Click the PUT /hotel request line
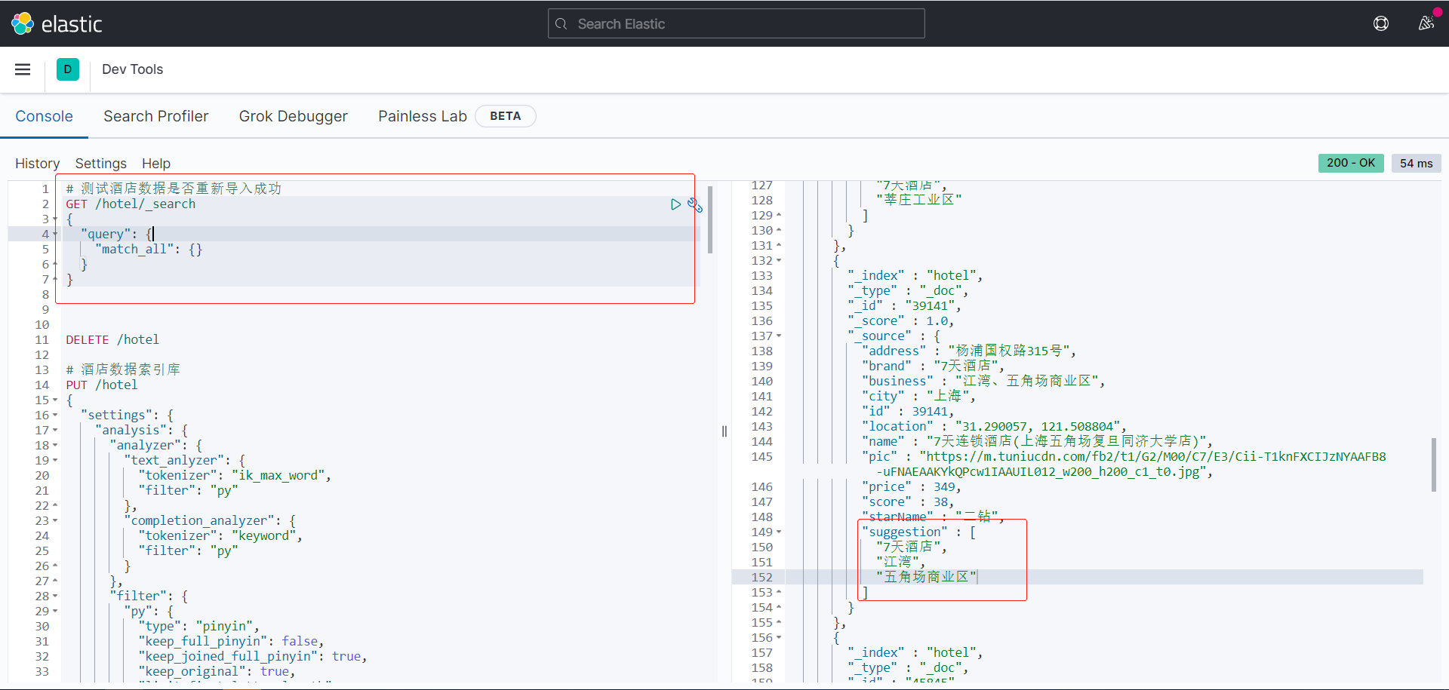Screen dimensions: 1449x690 coord(102,385)
